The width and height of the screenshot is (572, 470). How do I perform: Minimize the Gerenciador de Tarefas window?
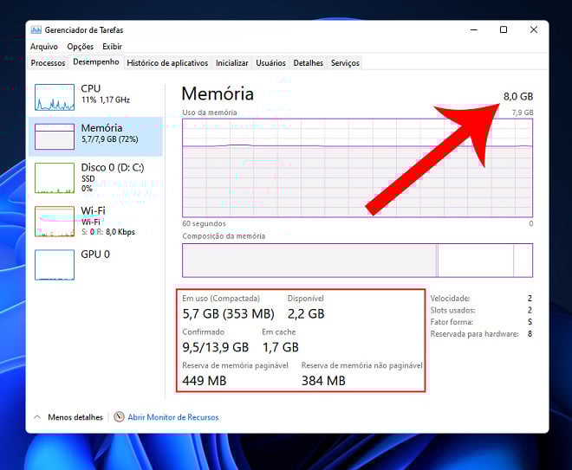(474, 30)
